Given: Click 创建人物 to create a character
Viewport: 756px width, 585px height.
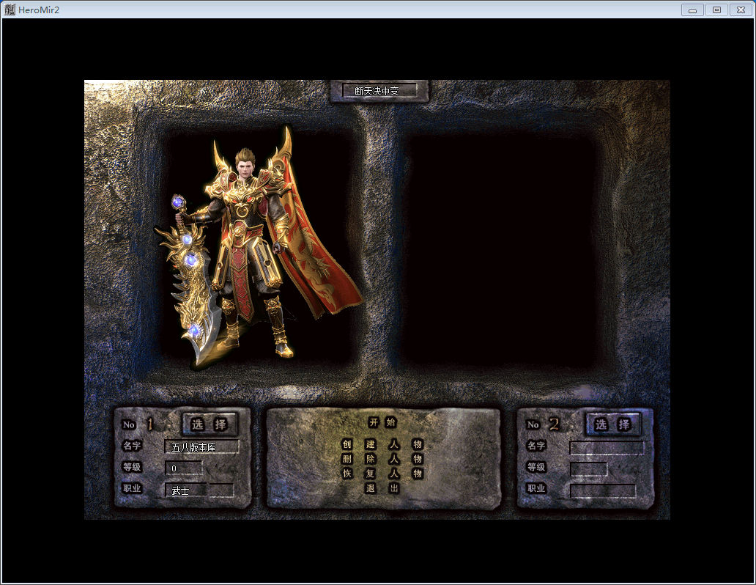Looking at the screenshot, I should 382,444.
